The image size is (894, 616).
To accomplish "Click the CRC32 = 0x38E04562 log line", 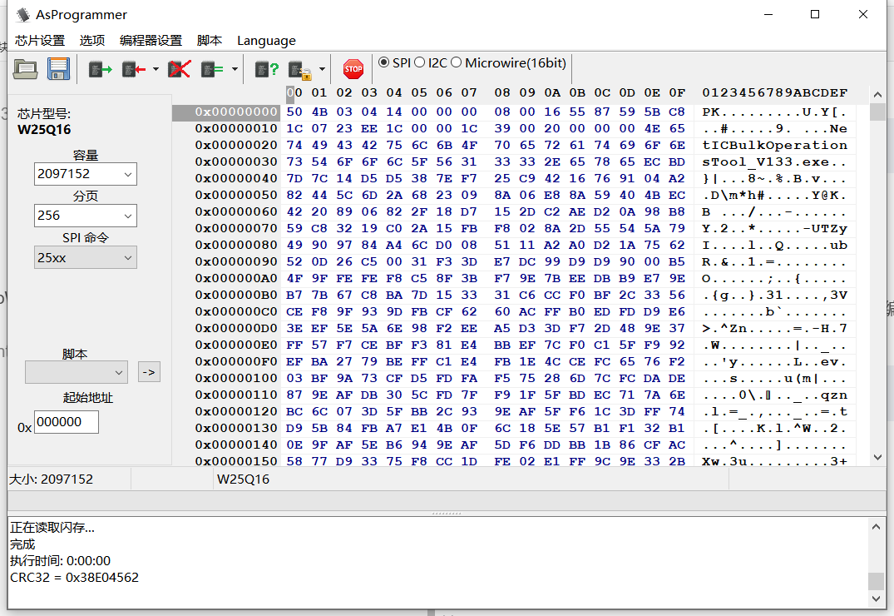I will tap(74, 577).
